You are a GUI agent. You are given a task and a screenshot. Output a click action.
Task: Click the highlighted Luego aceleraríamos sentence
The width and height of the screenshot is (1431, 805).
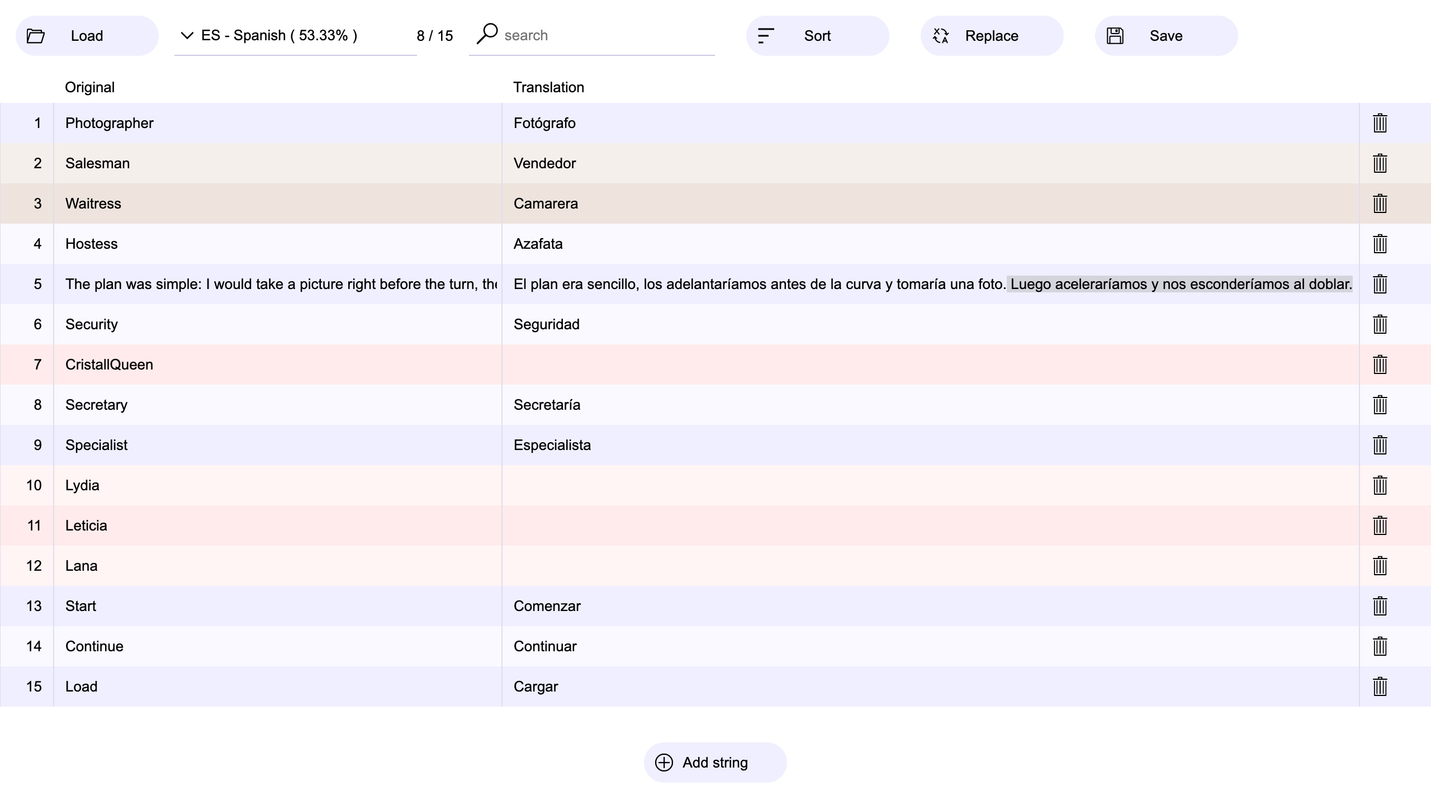point(1179,284)
